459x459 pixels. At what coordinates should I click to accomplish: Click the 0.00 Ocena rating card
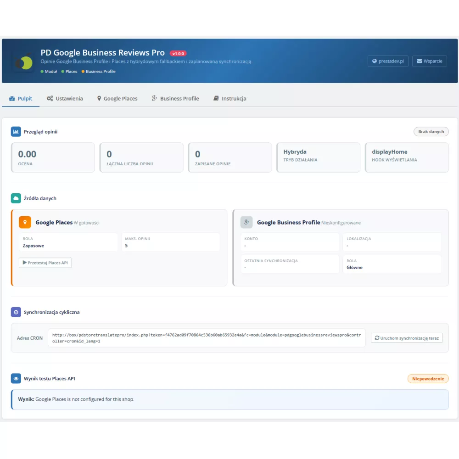click(x=53, y=157)
